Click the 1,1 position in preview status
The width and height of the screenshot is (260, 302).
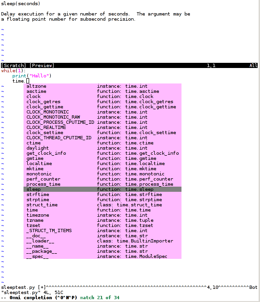[x=211, y=66]
